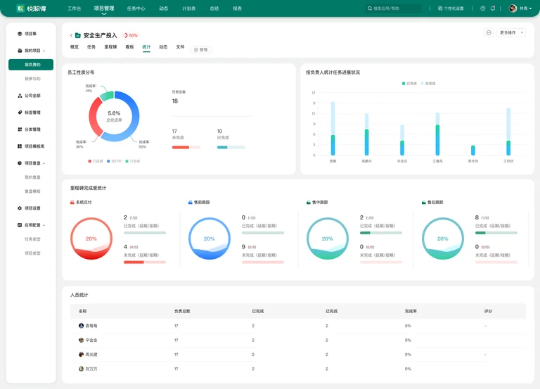
Task: Click the back chevron beside 安全生产投入
Action: pyautogui.click(x=71, y=35)
